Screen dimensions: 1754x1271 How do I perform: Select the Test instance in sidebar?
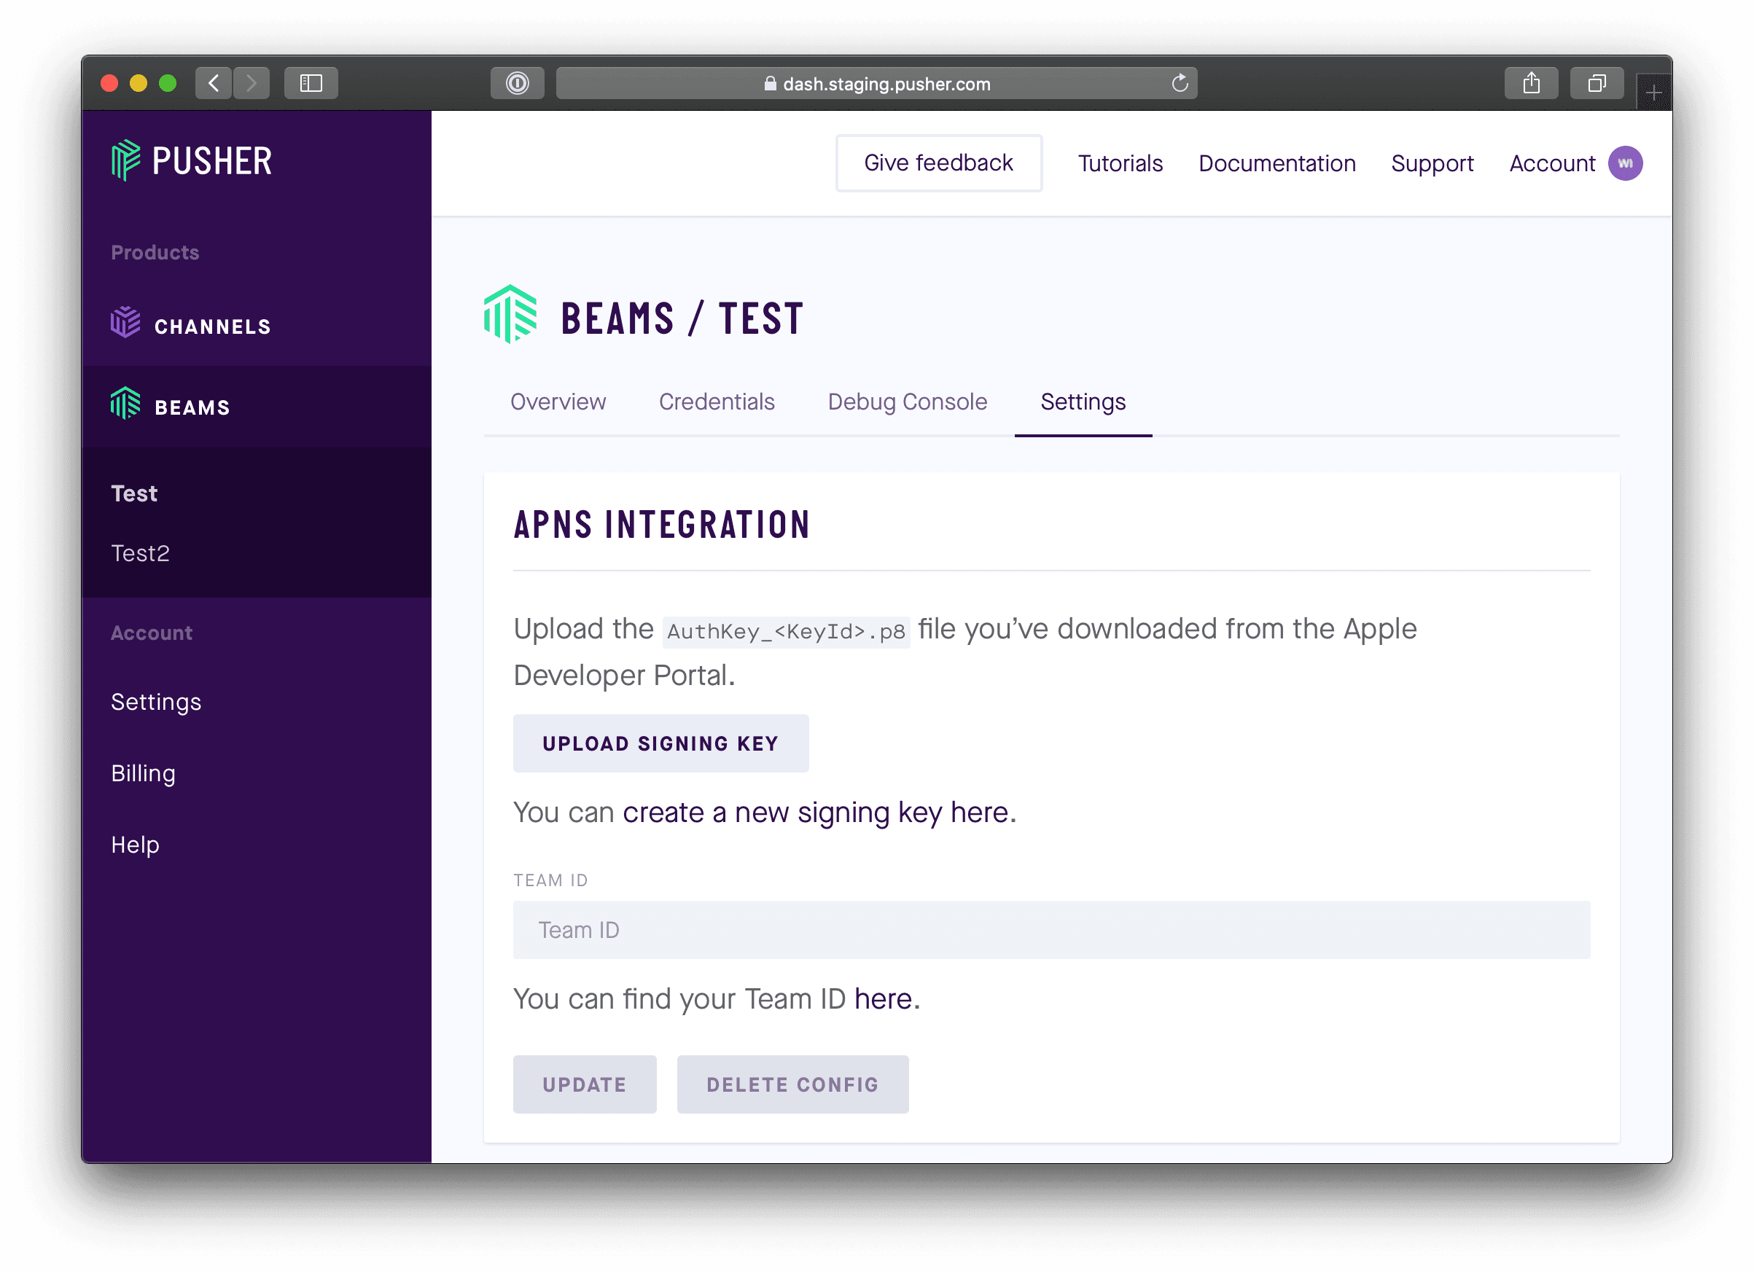coord(134,493)
